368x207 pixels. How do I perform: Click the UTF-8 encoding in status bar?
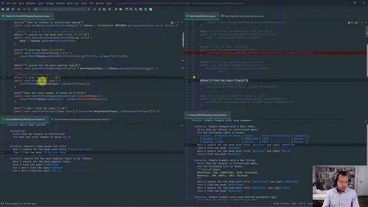[x=302, y=204]
